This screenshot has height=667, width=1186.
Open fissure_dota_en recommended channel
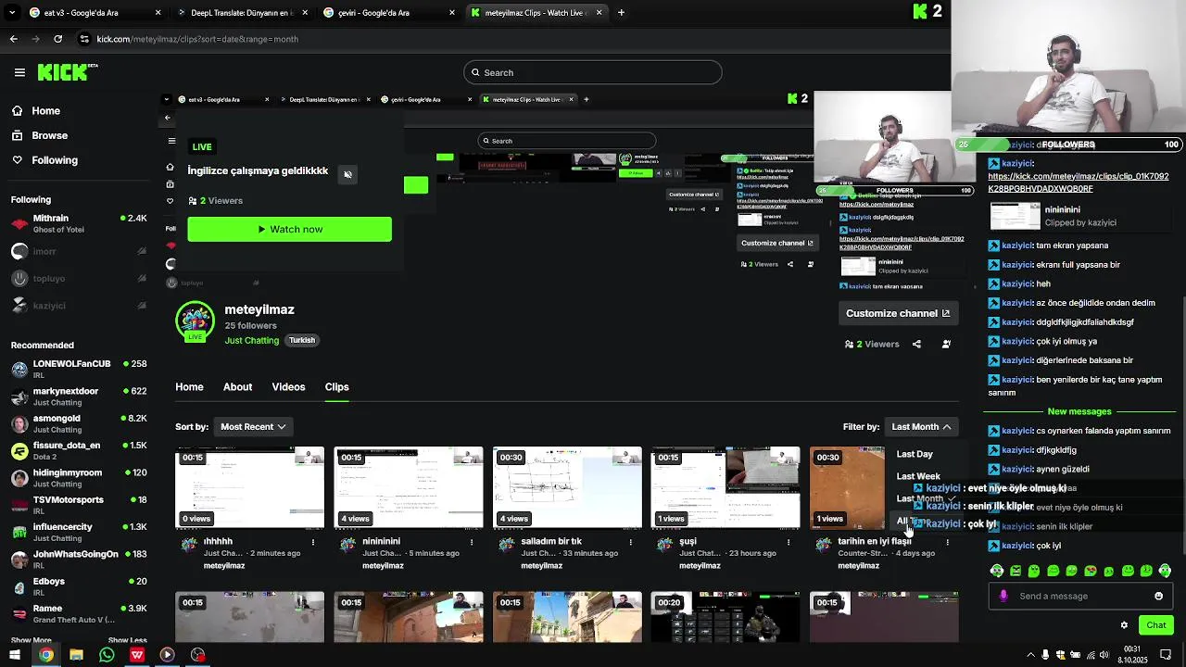coord(79,450)
